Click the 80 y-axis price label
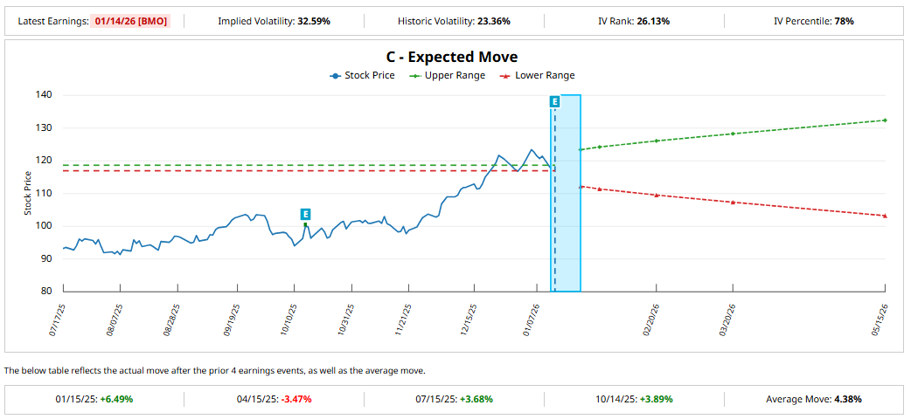Viewport: 911px width, 419px height. click(48, 292)
